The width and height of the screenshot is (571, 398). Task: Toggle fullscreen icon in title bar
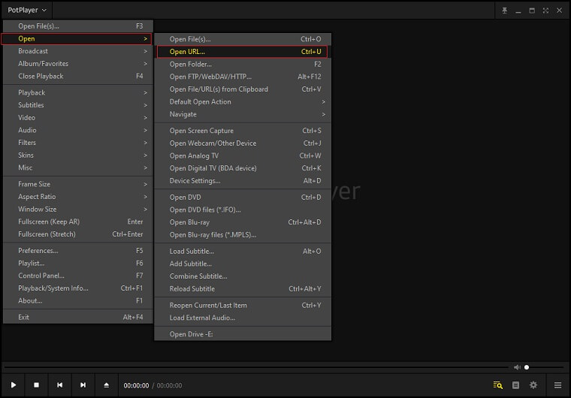tap(545, 11)
